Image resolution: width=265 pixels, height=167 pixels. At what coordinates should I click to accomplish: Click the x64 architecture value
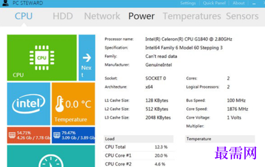tap(149, 87)
